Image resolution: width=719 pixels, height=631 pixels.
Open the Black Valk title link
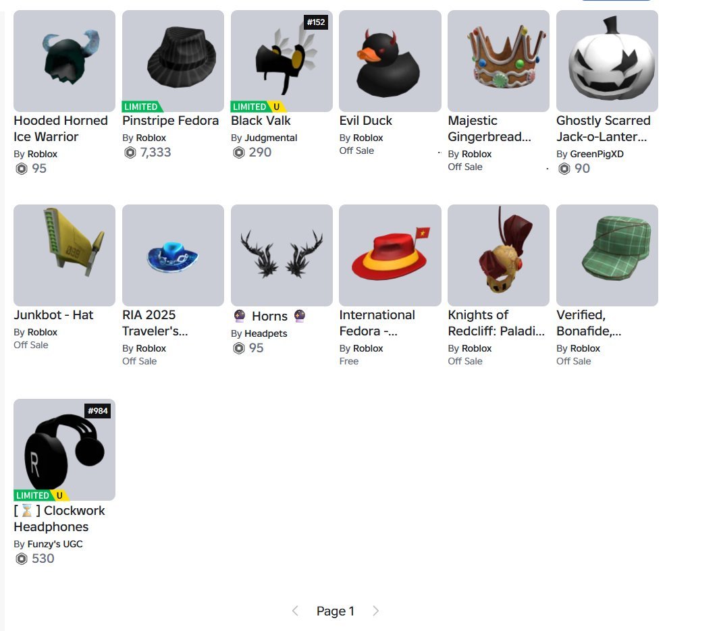(x=261, y=121)
